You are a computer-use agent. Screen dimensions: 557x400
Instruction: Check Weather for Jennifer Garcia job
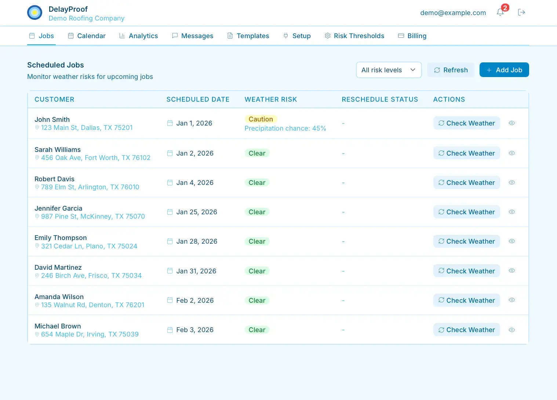(x=466, y=212)
